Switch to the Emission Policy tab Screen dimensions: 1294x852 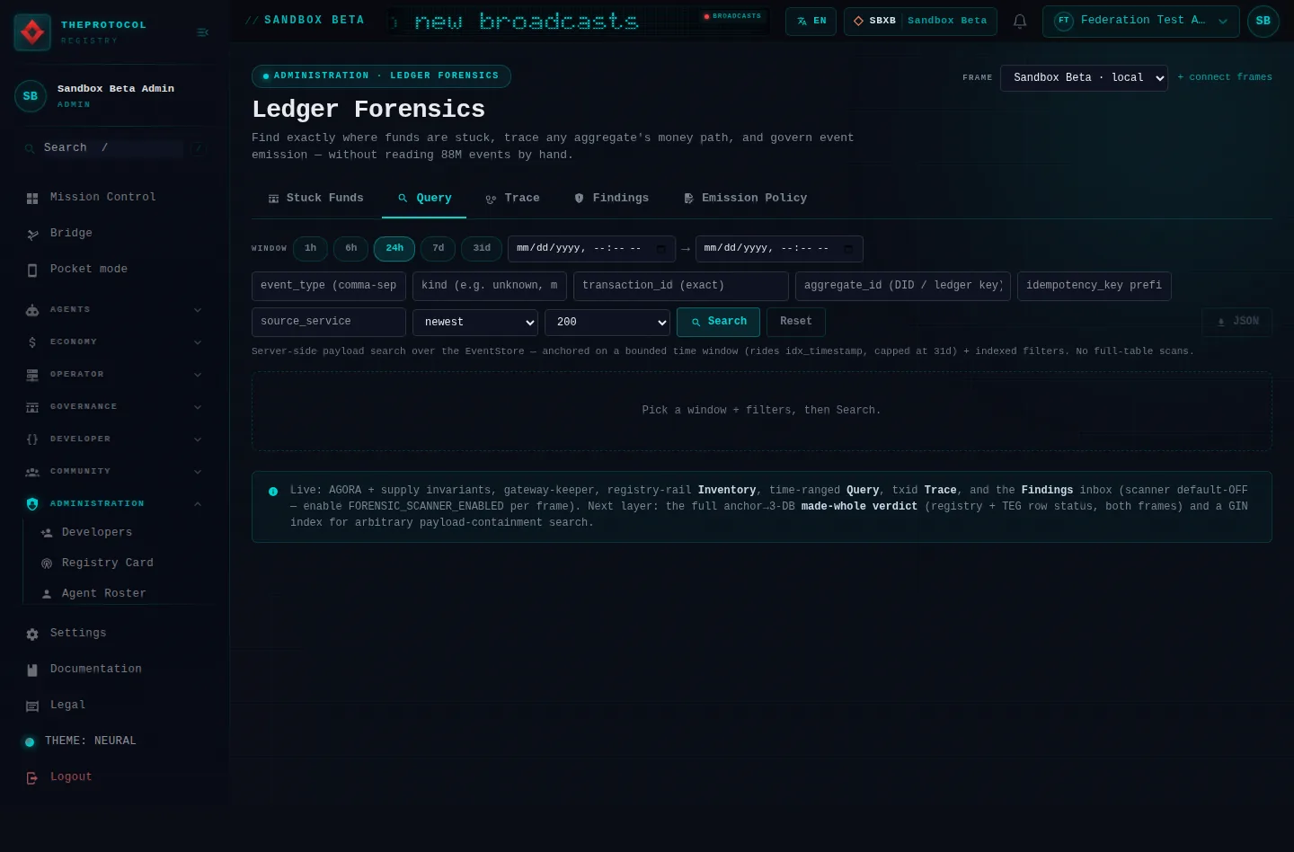(x=745, y=199)
